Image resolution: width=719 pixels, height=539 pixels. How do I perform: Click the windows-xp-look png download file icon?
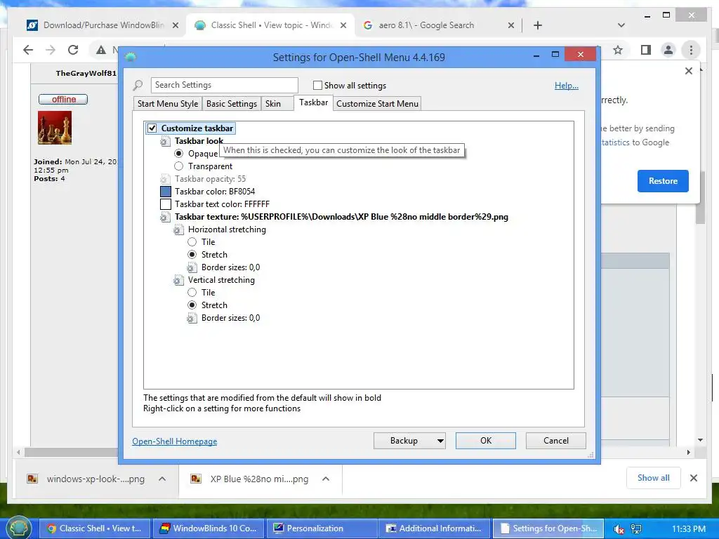click(32, 479)
